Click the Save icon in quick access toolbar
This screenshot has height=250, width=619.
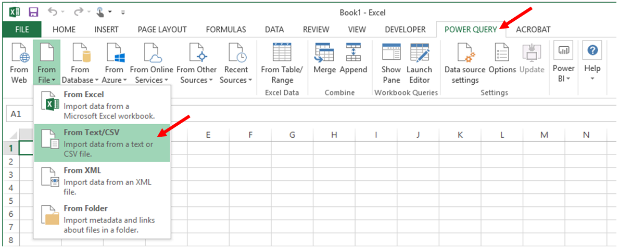33,12
